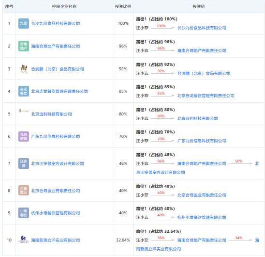Screen dimensions: 265x257
Task: Open 北京汪多普室内设计有限公司 in company name column
Action: tap(58, 163)
